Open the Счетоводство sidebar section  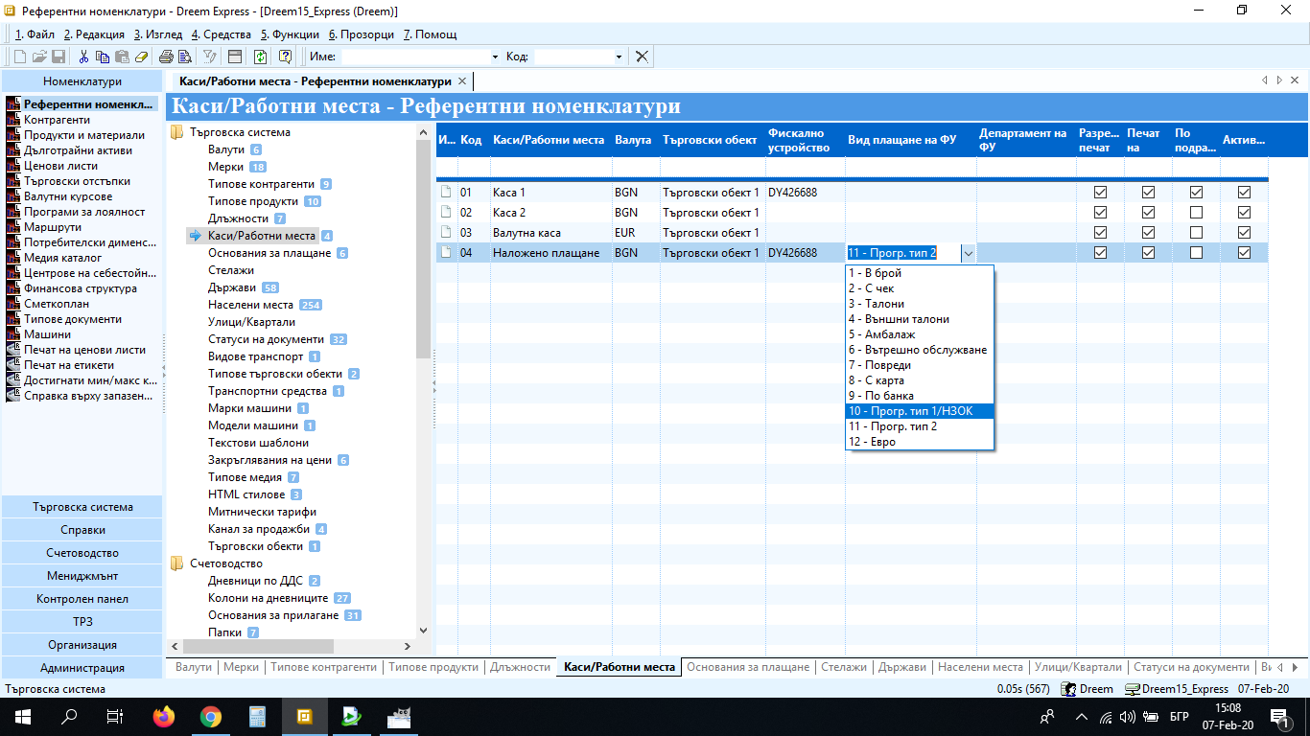82,553
